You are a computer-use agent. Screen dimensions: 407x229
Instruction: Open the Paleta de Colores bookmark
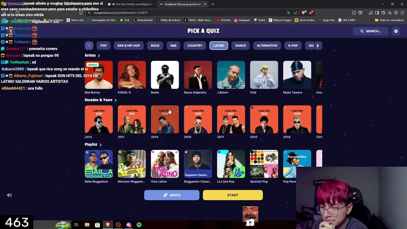coord(168,20)
